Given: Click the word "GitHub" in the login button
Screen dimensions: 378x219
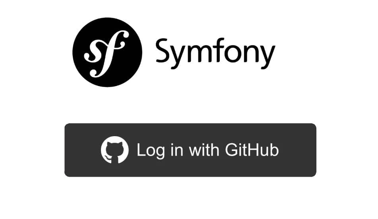Looking at the screenshot, I should [x=252, y=150].
